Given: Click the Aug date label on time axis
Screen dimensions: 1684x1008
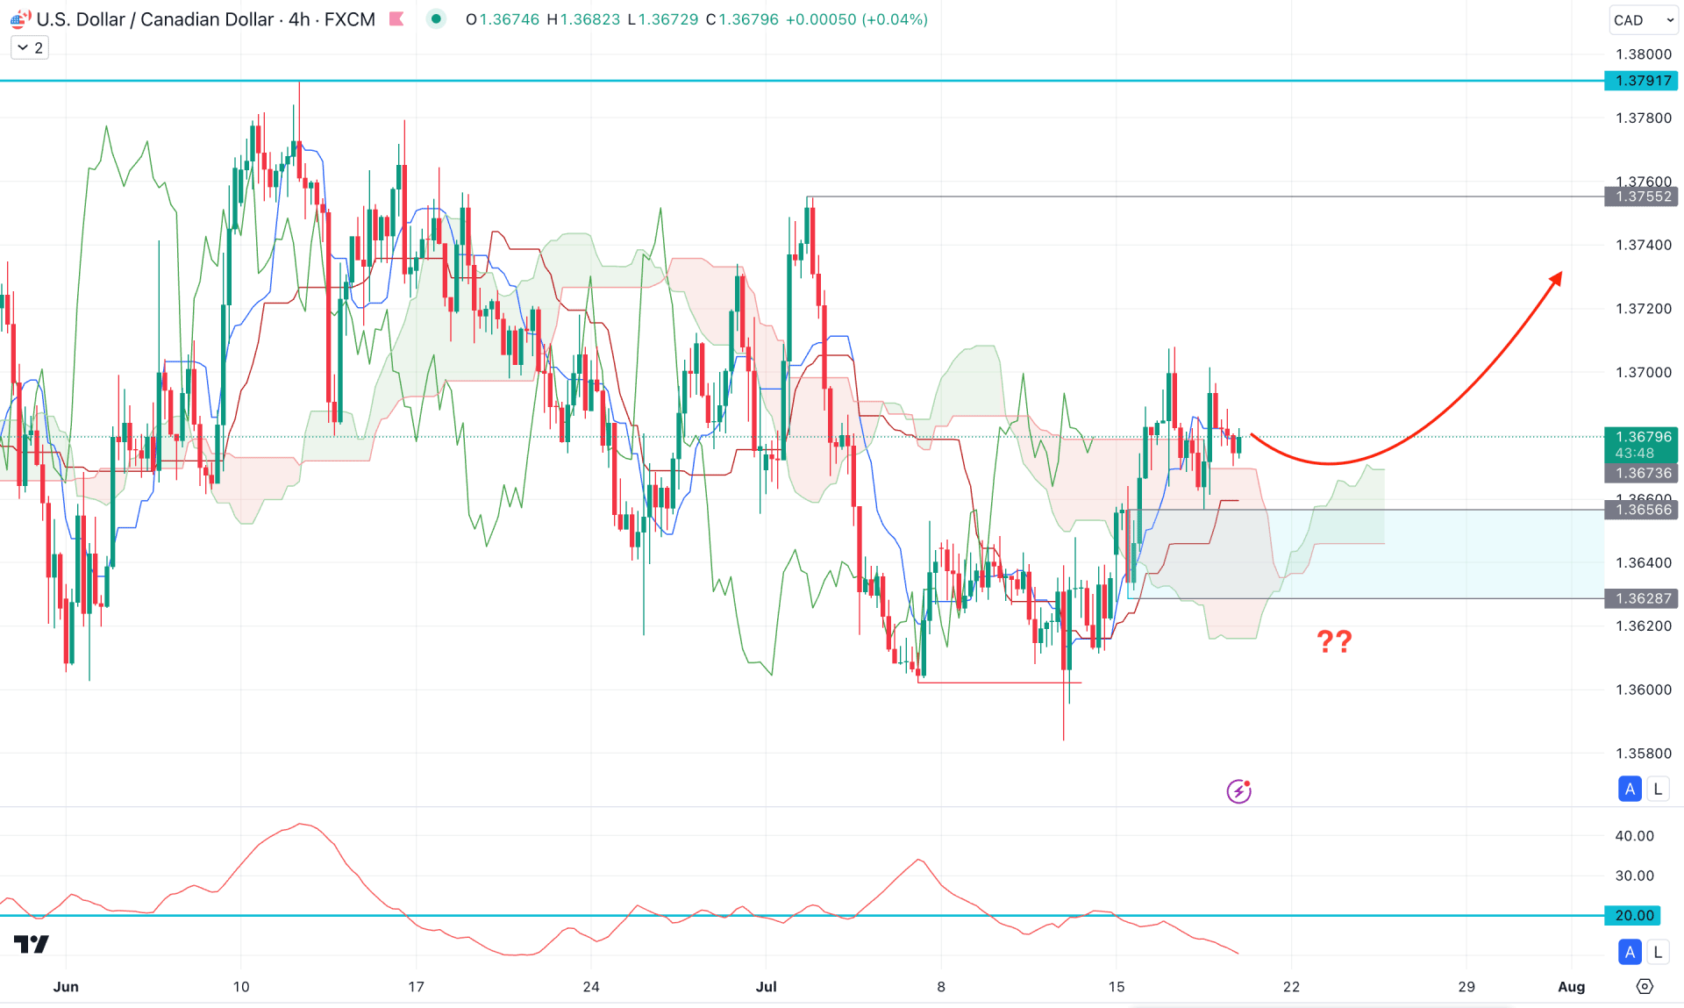Looking at the screenshot, I should click(1571, 987).
